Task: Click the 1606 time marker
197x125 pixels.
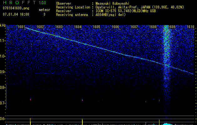Action: 115,27
